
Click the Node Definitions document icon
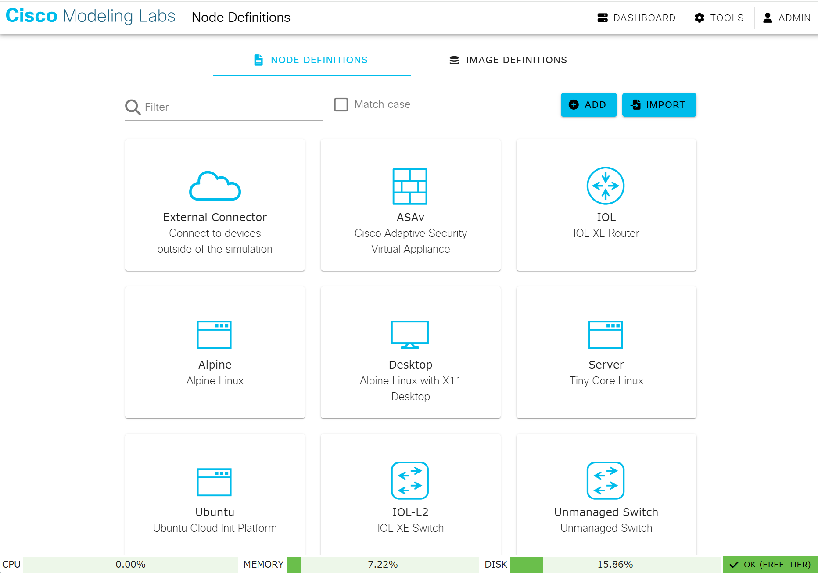(x=258, y=60)
